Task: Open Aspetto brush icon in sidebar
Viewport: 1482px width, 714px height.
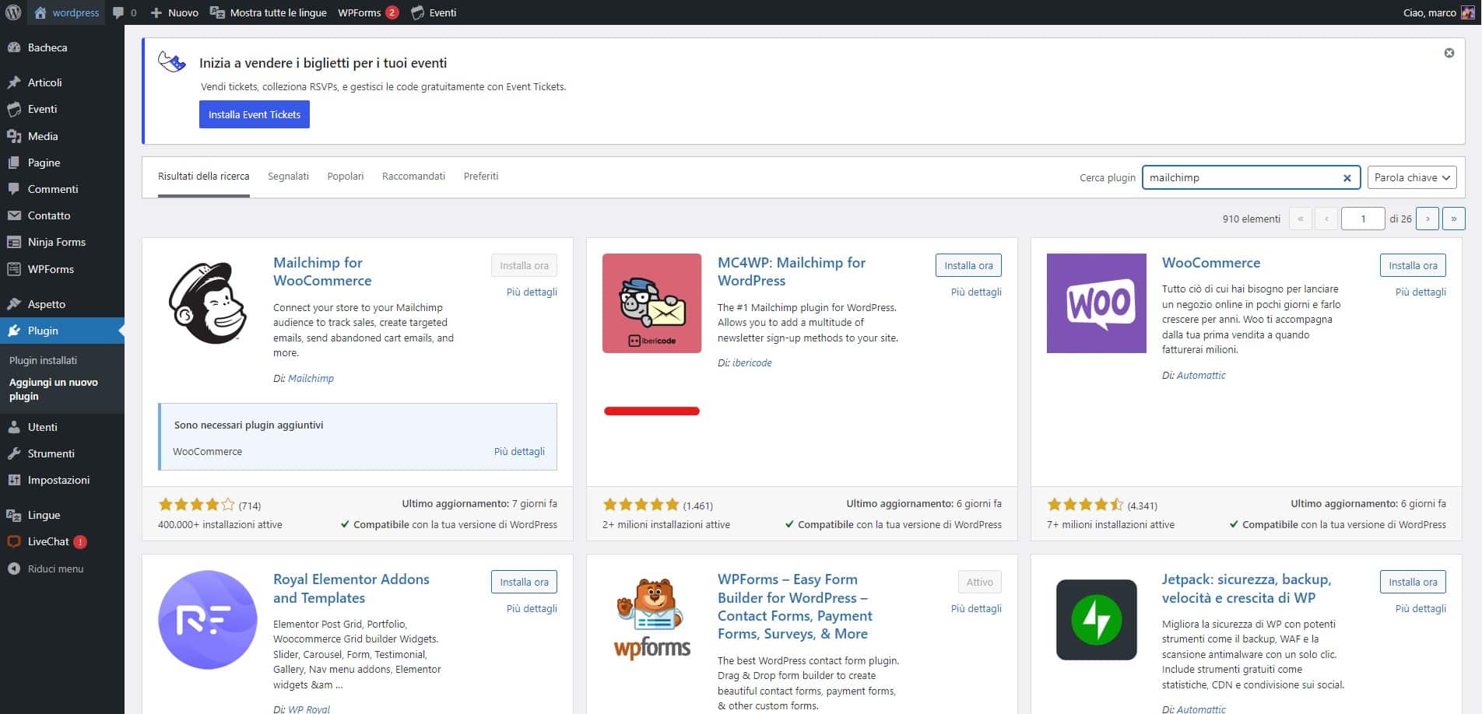Action: pyautogui.click(x=14, y=304)
